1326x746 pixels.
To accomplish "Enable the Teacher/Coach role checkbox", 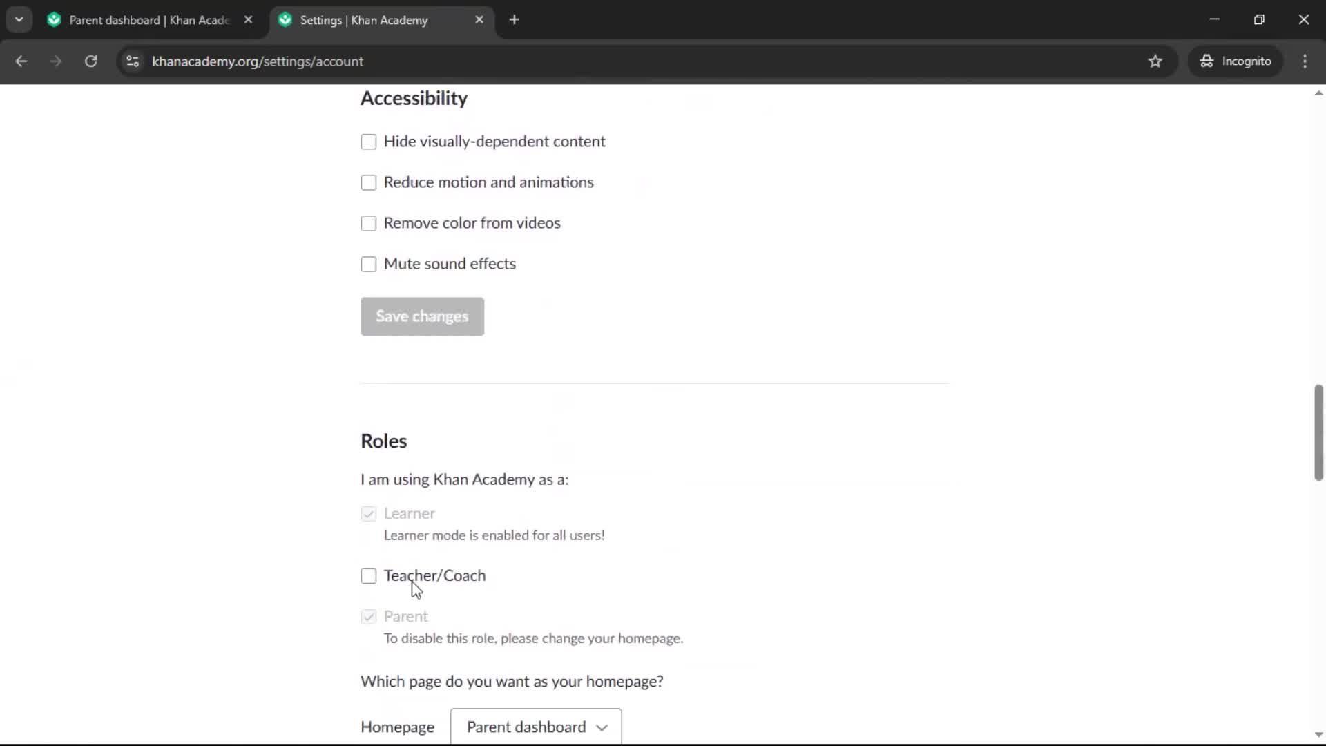I will click(369, 576).
